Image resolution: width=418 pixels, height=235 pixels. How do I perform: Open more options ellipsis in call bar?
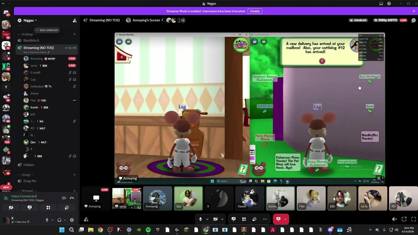[265, 219]
